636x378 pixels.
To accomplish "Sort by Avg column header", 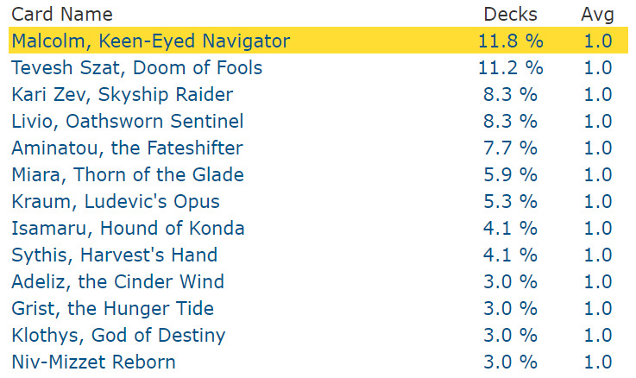I will [597, 15].
